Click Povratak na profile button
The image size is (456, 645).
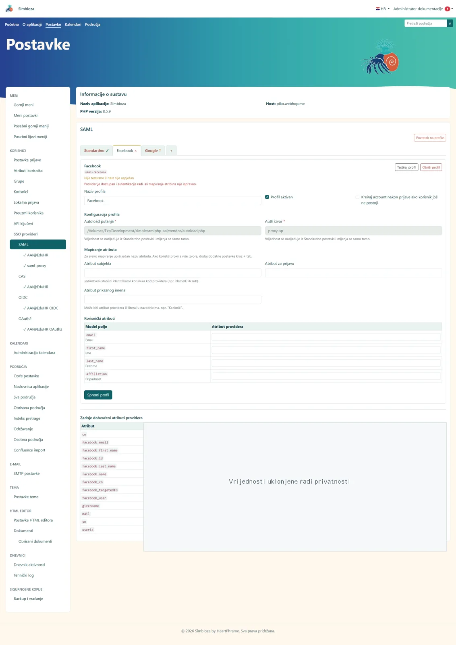[x=430, y=138]
